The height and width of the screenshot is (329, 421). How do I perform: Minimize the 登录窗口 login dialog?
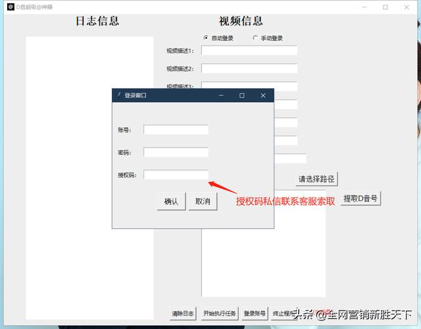(x=221, y=96)
